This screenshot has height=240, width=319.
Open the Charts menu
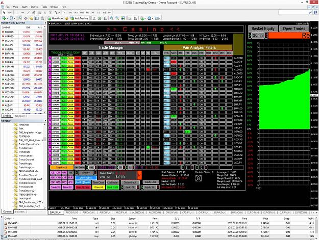coord(34,7)
